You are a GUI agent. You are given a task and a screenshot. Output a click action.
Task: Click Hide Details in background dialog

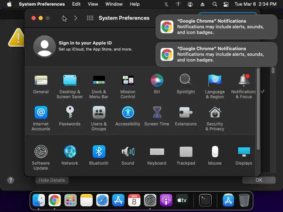tap(52, 180)
